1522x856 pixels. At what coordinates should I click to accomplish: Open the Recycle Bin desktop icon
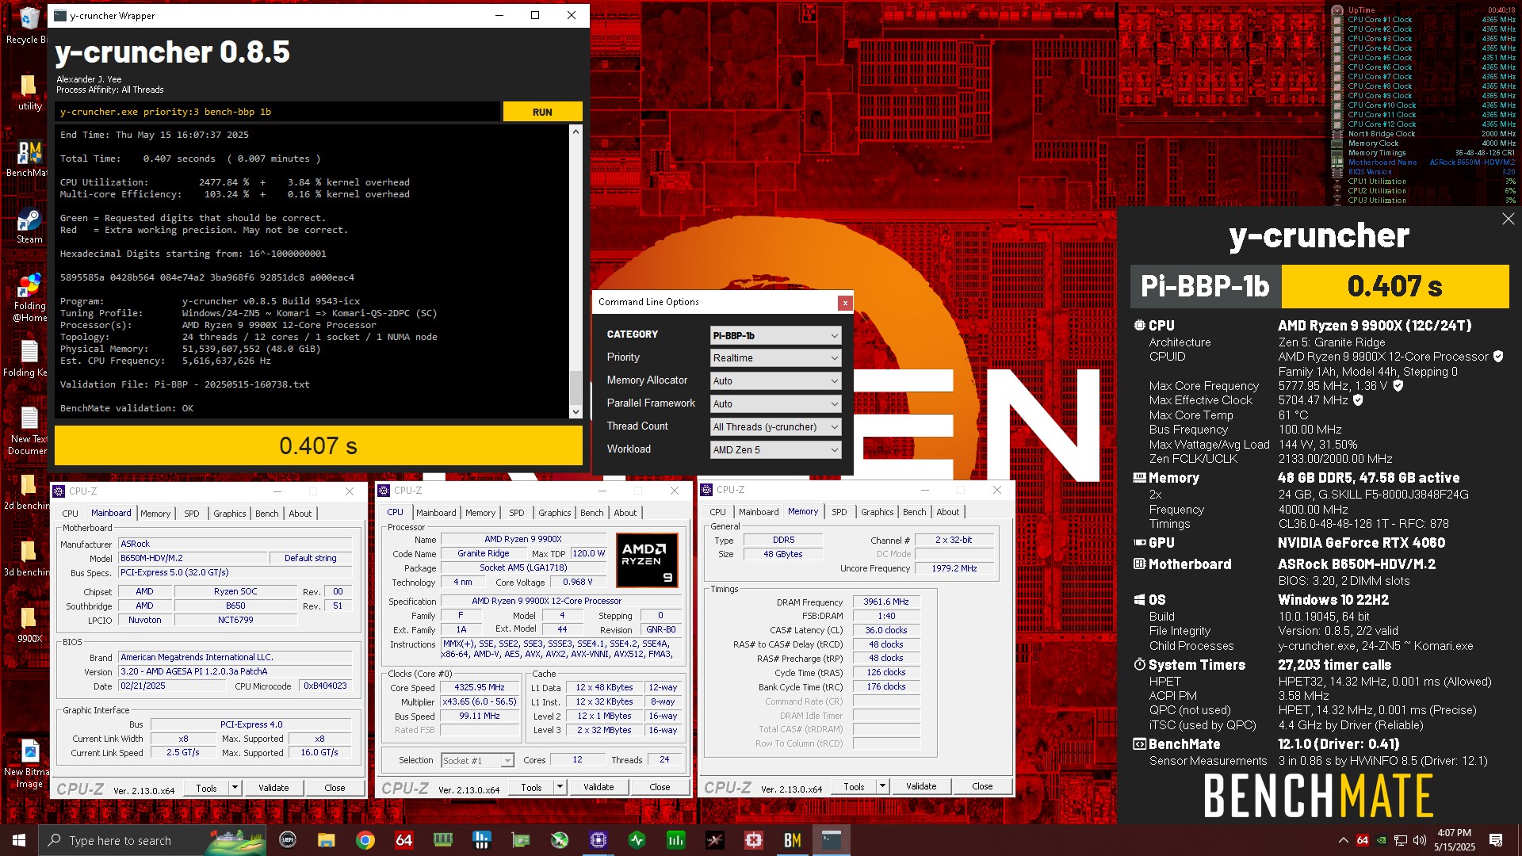[x=28, y=25]
